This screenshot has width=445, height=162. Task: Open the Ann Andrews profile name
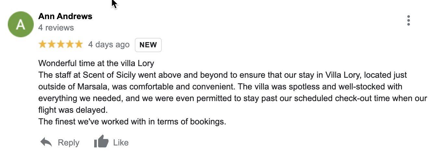(65, 16)
